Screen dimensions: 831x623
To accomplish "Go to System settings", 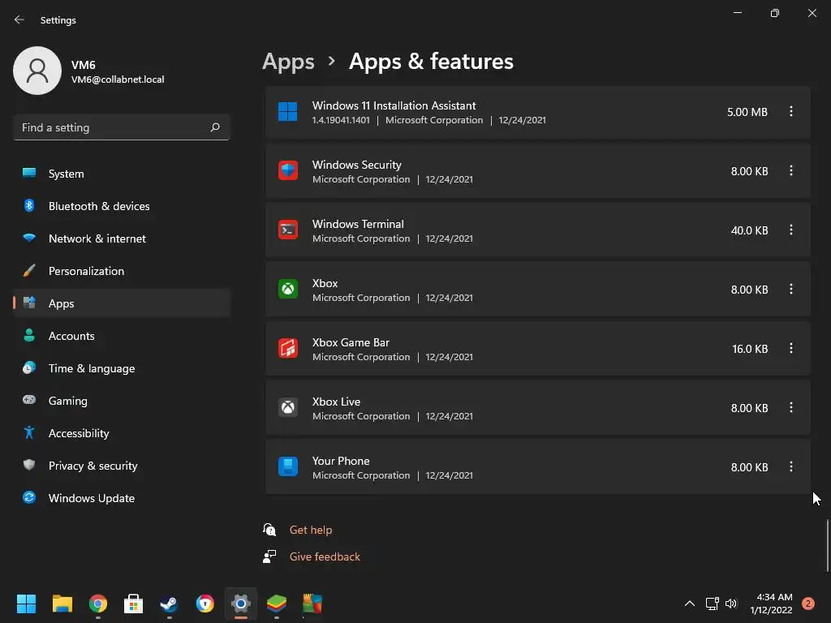I will 122,174.
